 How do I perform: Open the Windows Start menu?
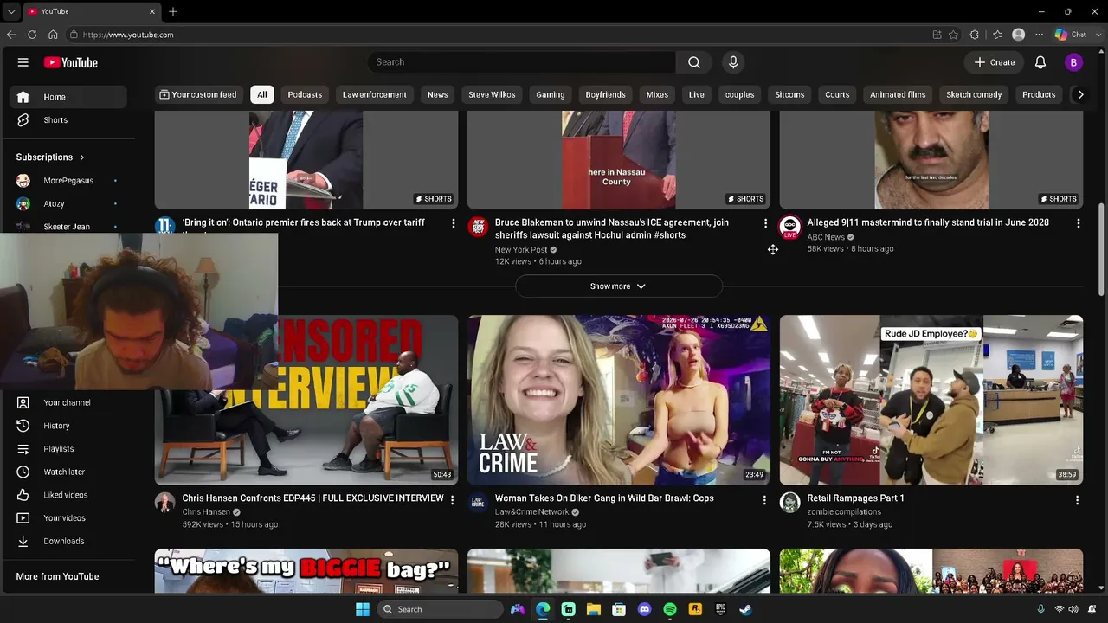[362, 609]
